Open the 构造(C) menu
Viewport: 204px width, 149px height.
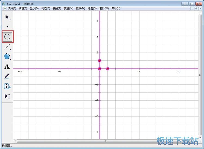[46, 8]
